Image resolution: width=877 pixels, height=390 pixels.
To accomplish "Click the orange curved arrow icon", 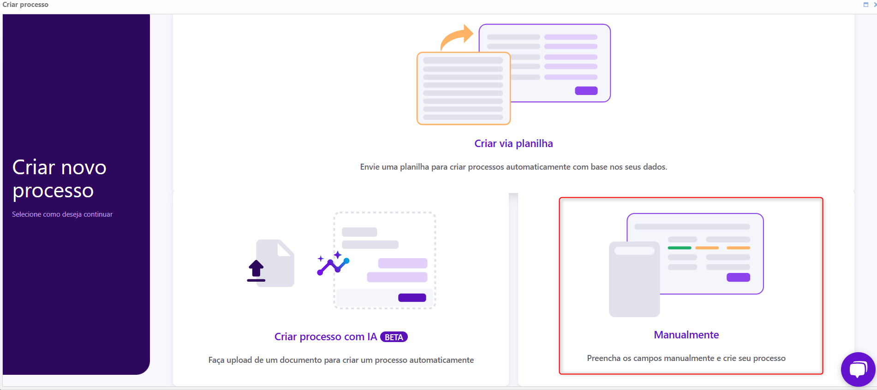I will [x=457, y=37].
